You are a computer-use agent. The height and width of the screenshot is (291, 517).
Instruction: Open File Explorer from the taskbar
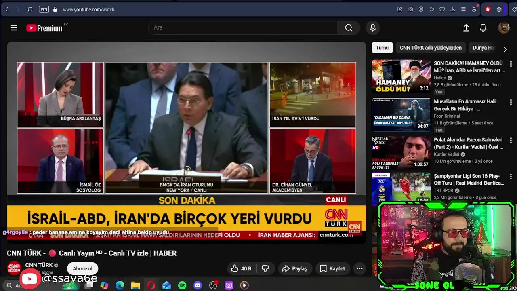135,285
